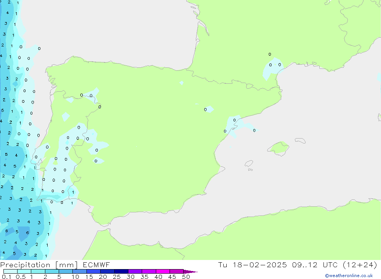Click the Menorca island outline
The height and width of the screenshot is (279, 381).
300,140
